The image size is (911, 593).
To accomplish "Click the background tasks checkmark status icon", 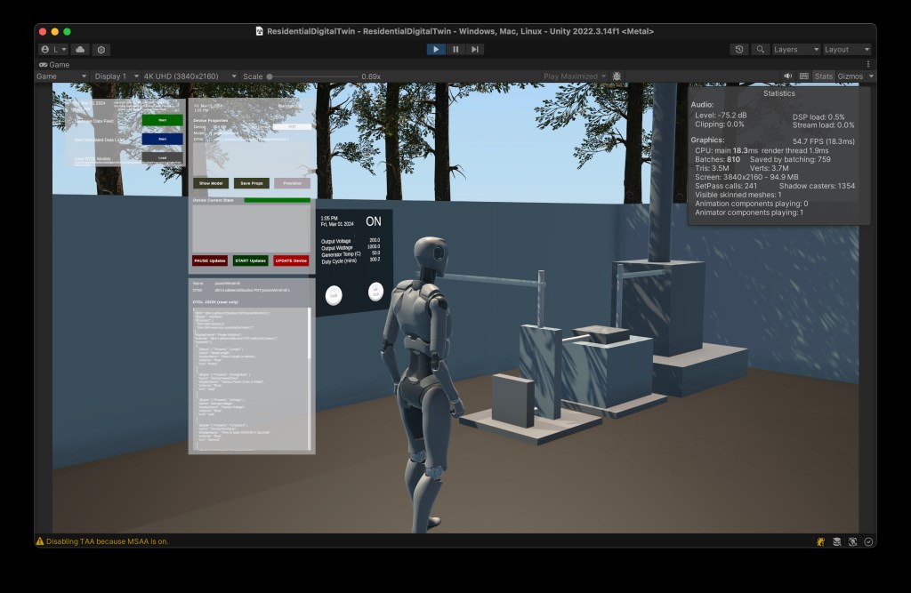I will tap(868, 541).
